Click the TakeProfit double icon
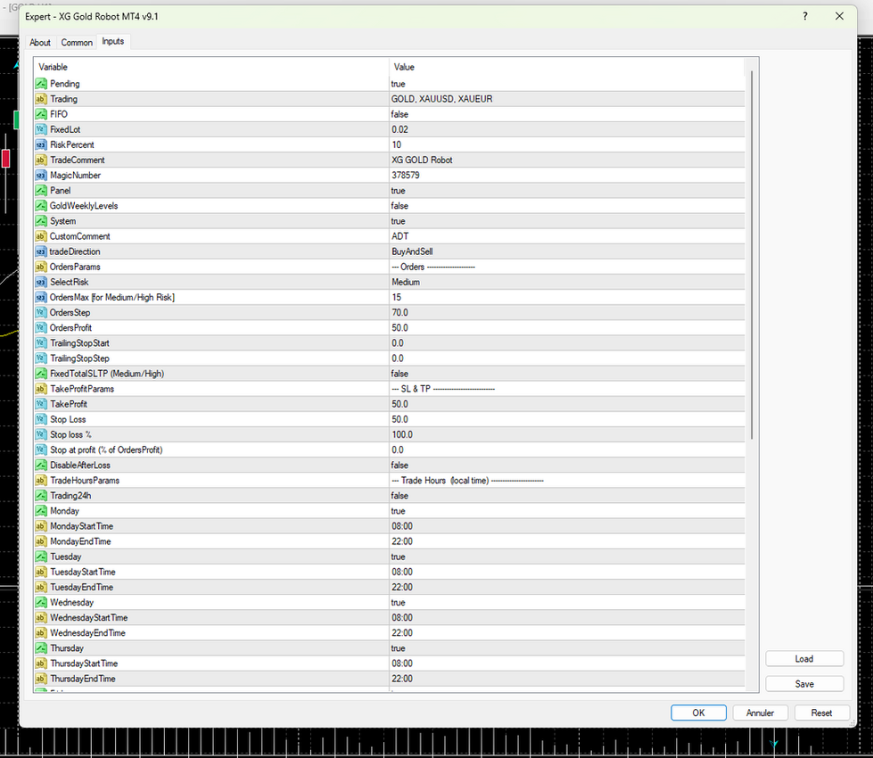 pos(41,404)
